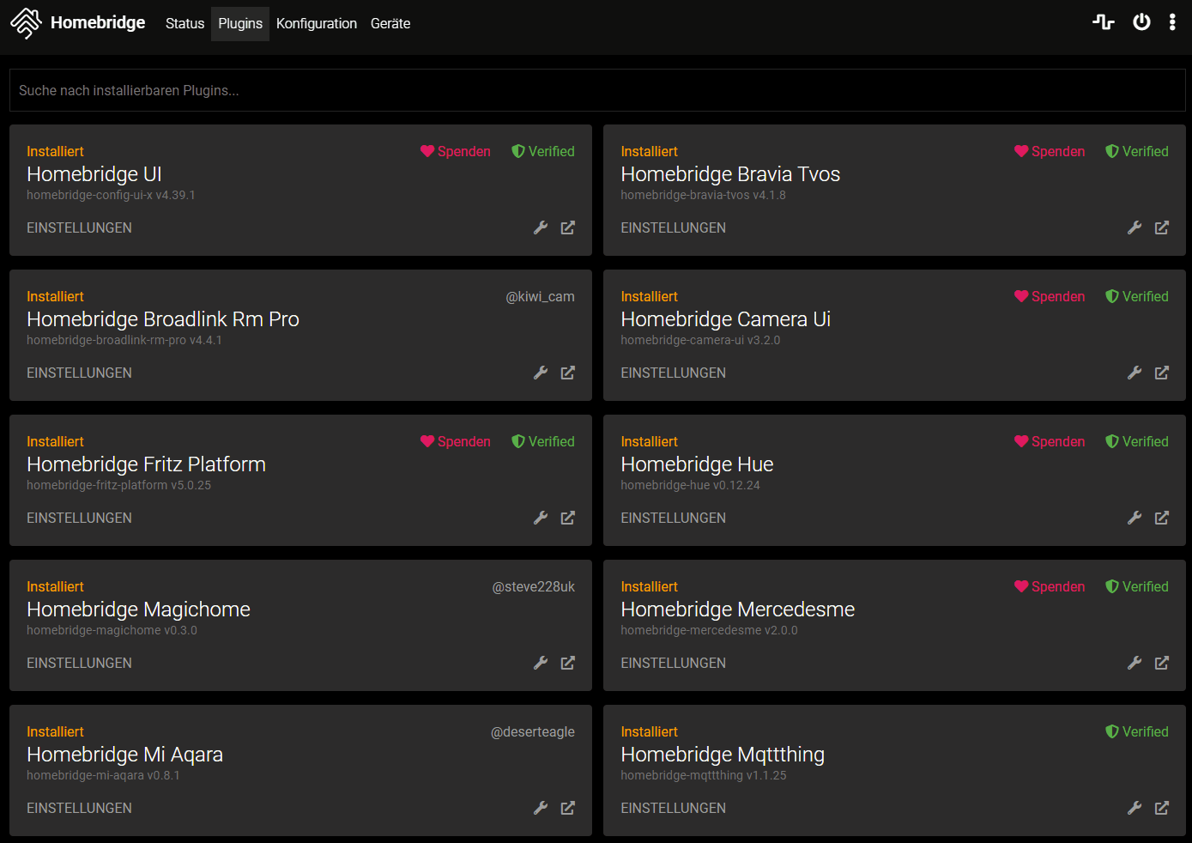Open wrench actions for Homebridge Hue

pos(1135,518)
